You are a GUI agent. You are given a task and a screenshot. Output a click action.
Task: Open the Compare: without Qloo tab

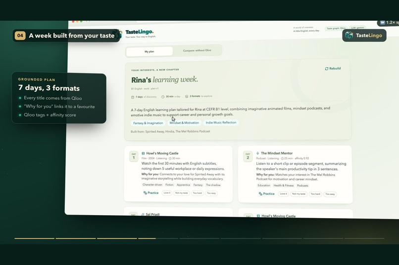[x=197, y=50]
